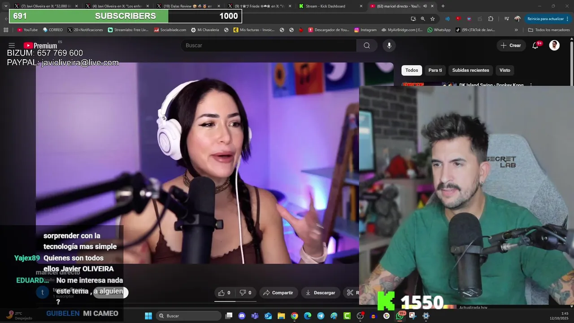Open Telegram from the taskbar
The width and height of the screenshot is (574, 323).
[321, 316]
